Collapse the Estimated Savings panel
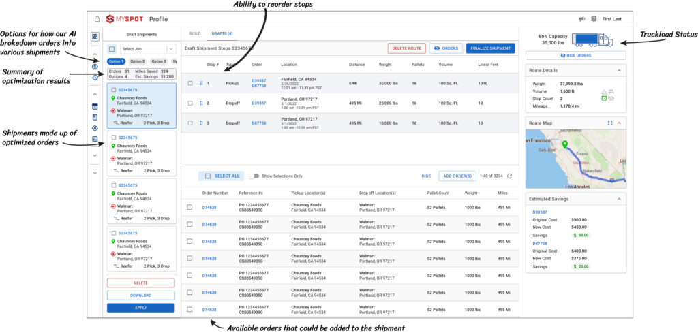 click(619, 200)
